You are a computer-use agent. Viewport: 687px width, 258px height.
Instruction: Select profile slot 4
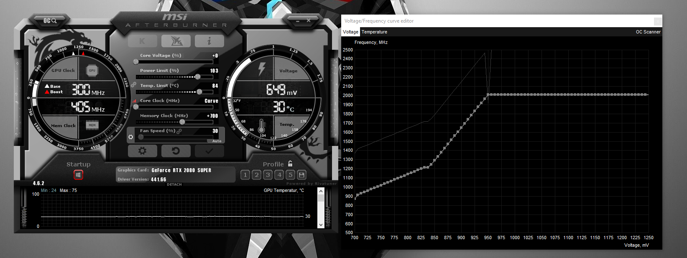[x=279, y=175]
